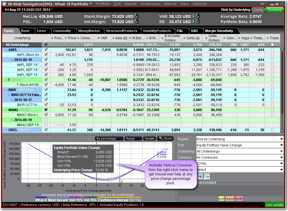Uncheck the AAPL underlying checkbox
288x211 pixels.
point(46,50)
